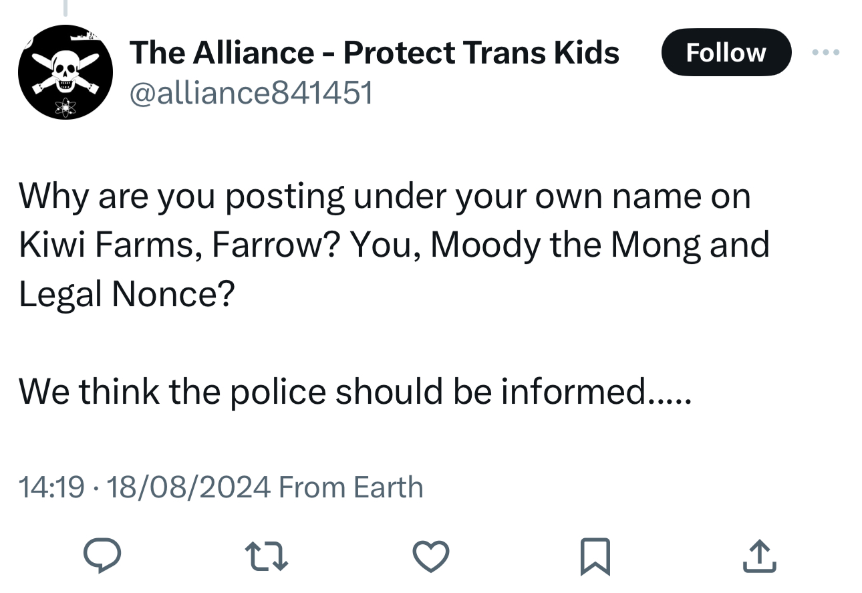Click the words "Kiwi Farms" in tweet
The height and width of the screenshot is (593, 862).
click(x=107, y=245)
